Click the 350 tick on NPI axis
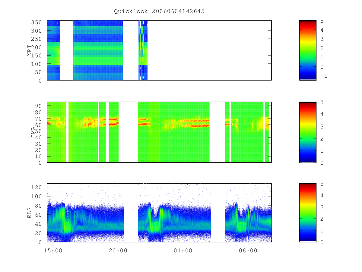 click(x=37, y=22)
